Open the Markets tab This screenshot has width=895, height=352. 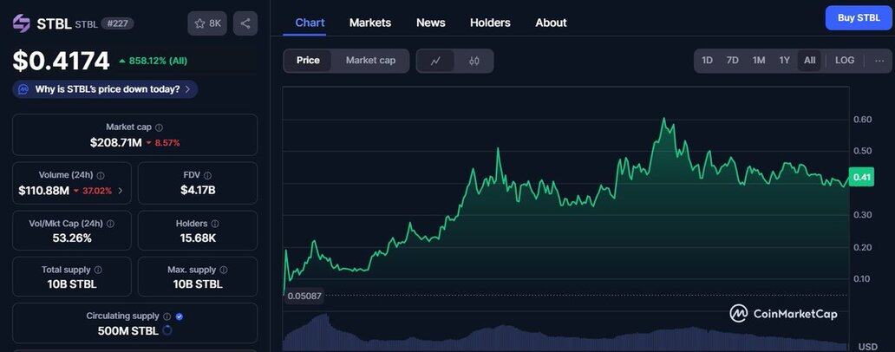tap(369, 23)
